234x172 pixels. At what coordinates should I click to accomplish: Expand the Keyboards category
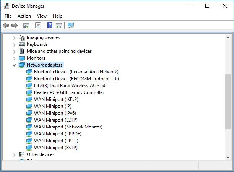(x=15, y=44)
